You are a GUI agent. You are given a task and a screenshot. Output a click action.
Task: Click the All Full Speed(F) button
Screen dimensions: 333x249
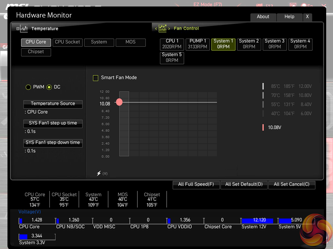click(196, 184)
